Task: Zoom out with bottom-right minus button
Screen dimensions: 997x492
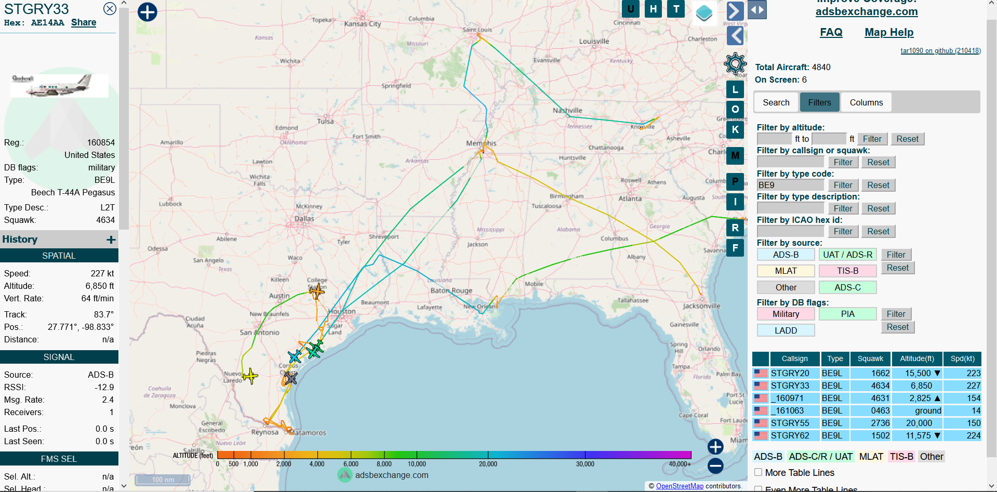Action: tap(715, 466)
